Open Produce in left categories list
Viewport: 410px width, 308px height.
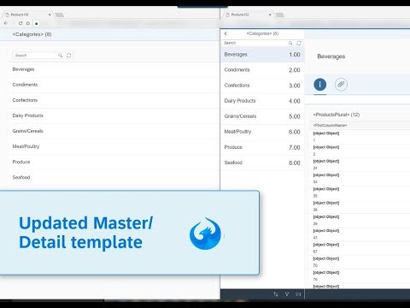click(114, 162)
